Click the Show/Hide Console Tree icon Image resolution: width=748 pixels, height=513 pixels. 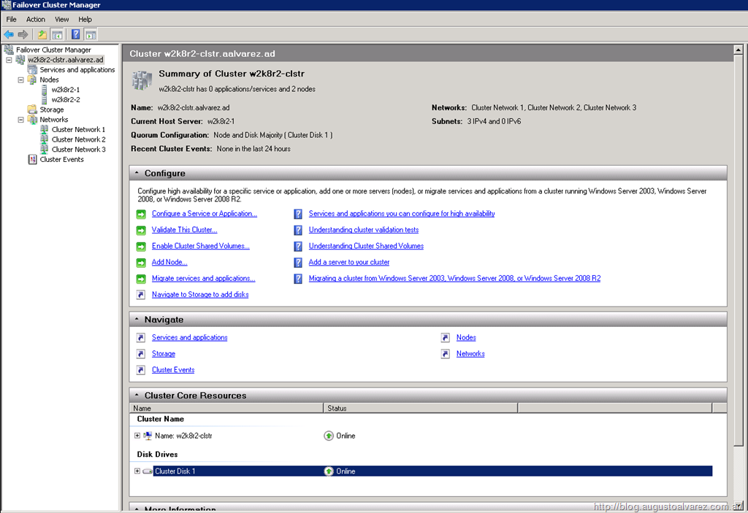coord(56,34)
